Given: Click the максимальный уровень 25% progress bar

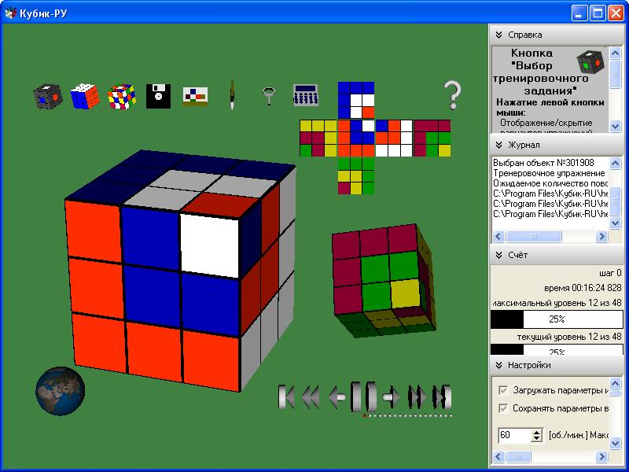Looking at the screenshot, I should point(557,319).
